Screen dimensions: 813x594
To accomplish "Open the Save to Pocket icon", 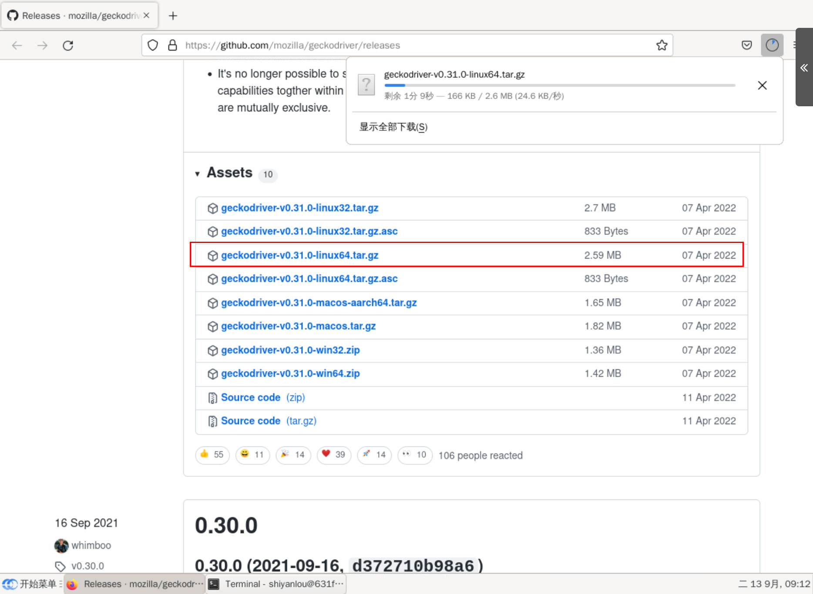I will (747, 45).
